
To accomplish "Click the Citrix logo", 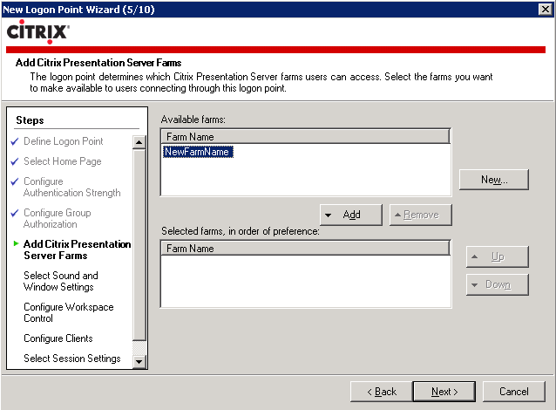I will pyautogui.click(x=38, y=31).
